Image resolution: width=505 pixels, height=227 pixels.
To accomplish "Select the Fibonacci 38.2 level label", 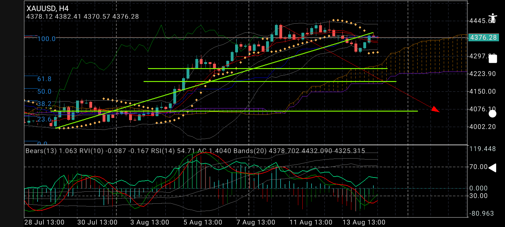I will click(x=44, y=104).
